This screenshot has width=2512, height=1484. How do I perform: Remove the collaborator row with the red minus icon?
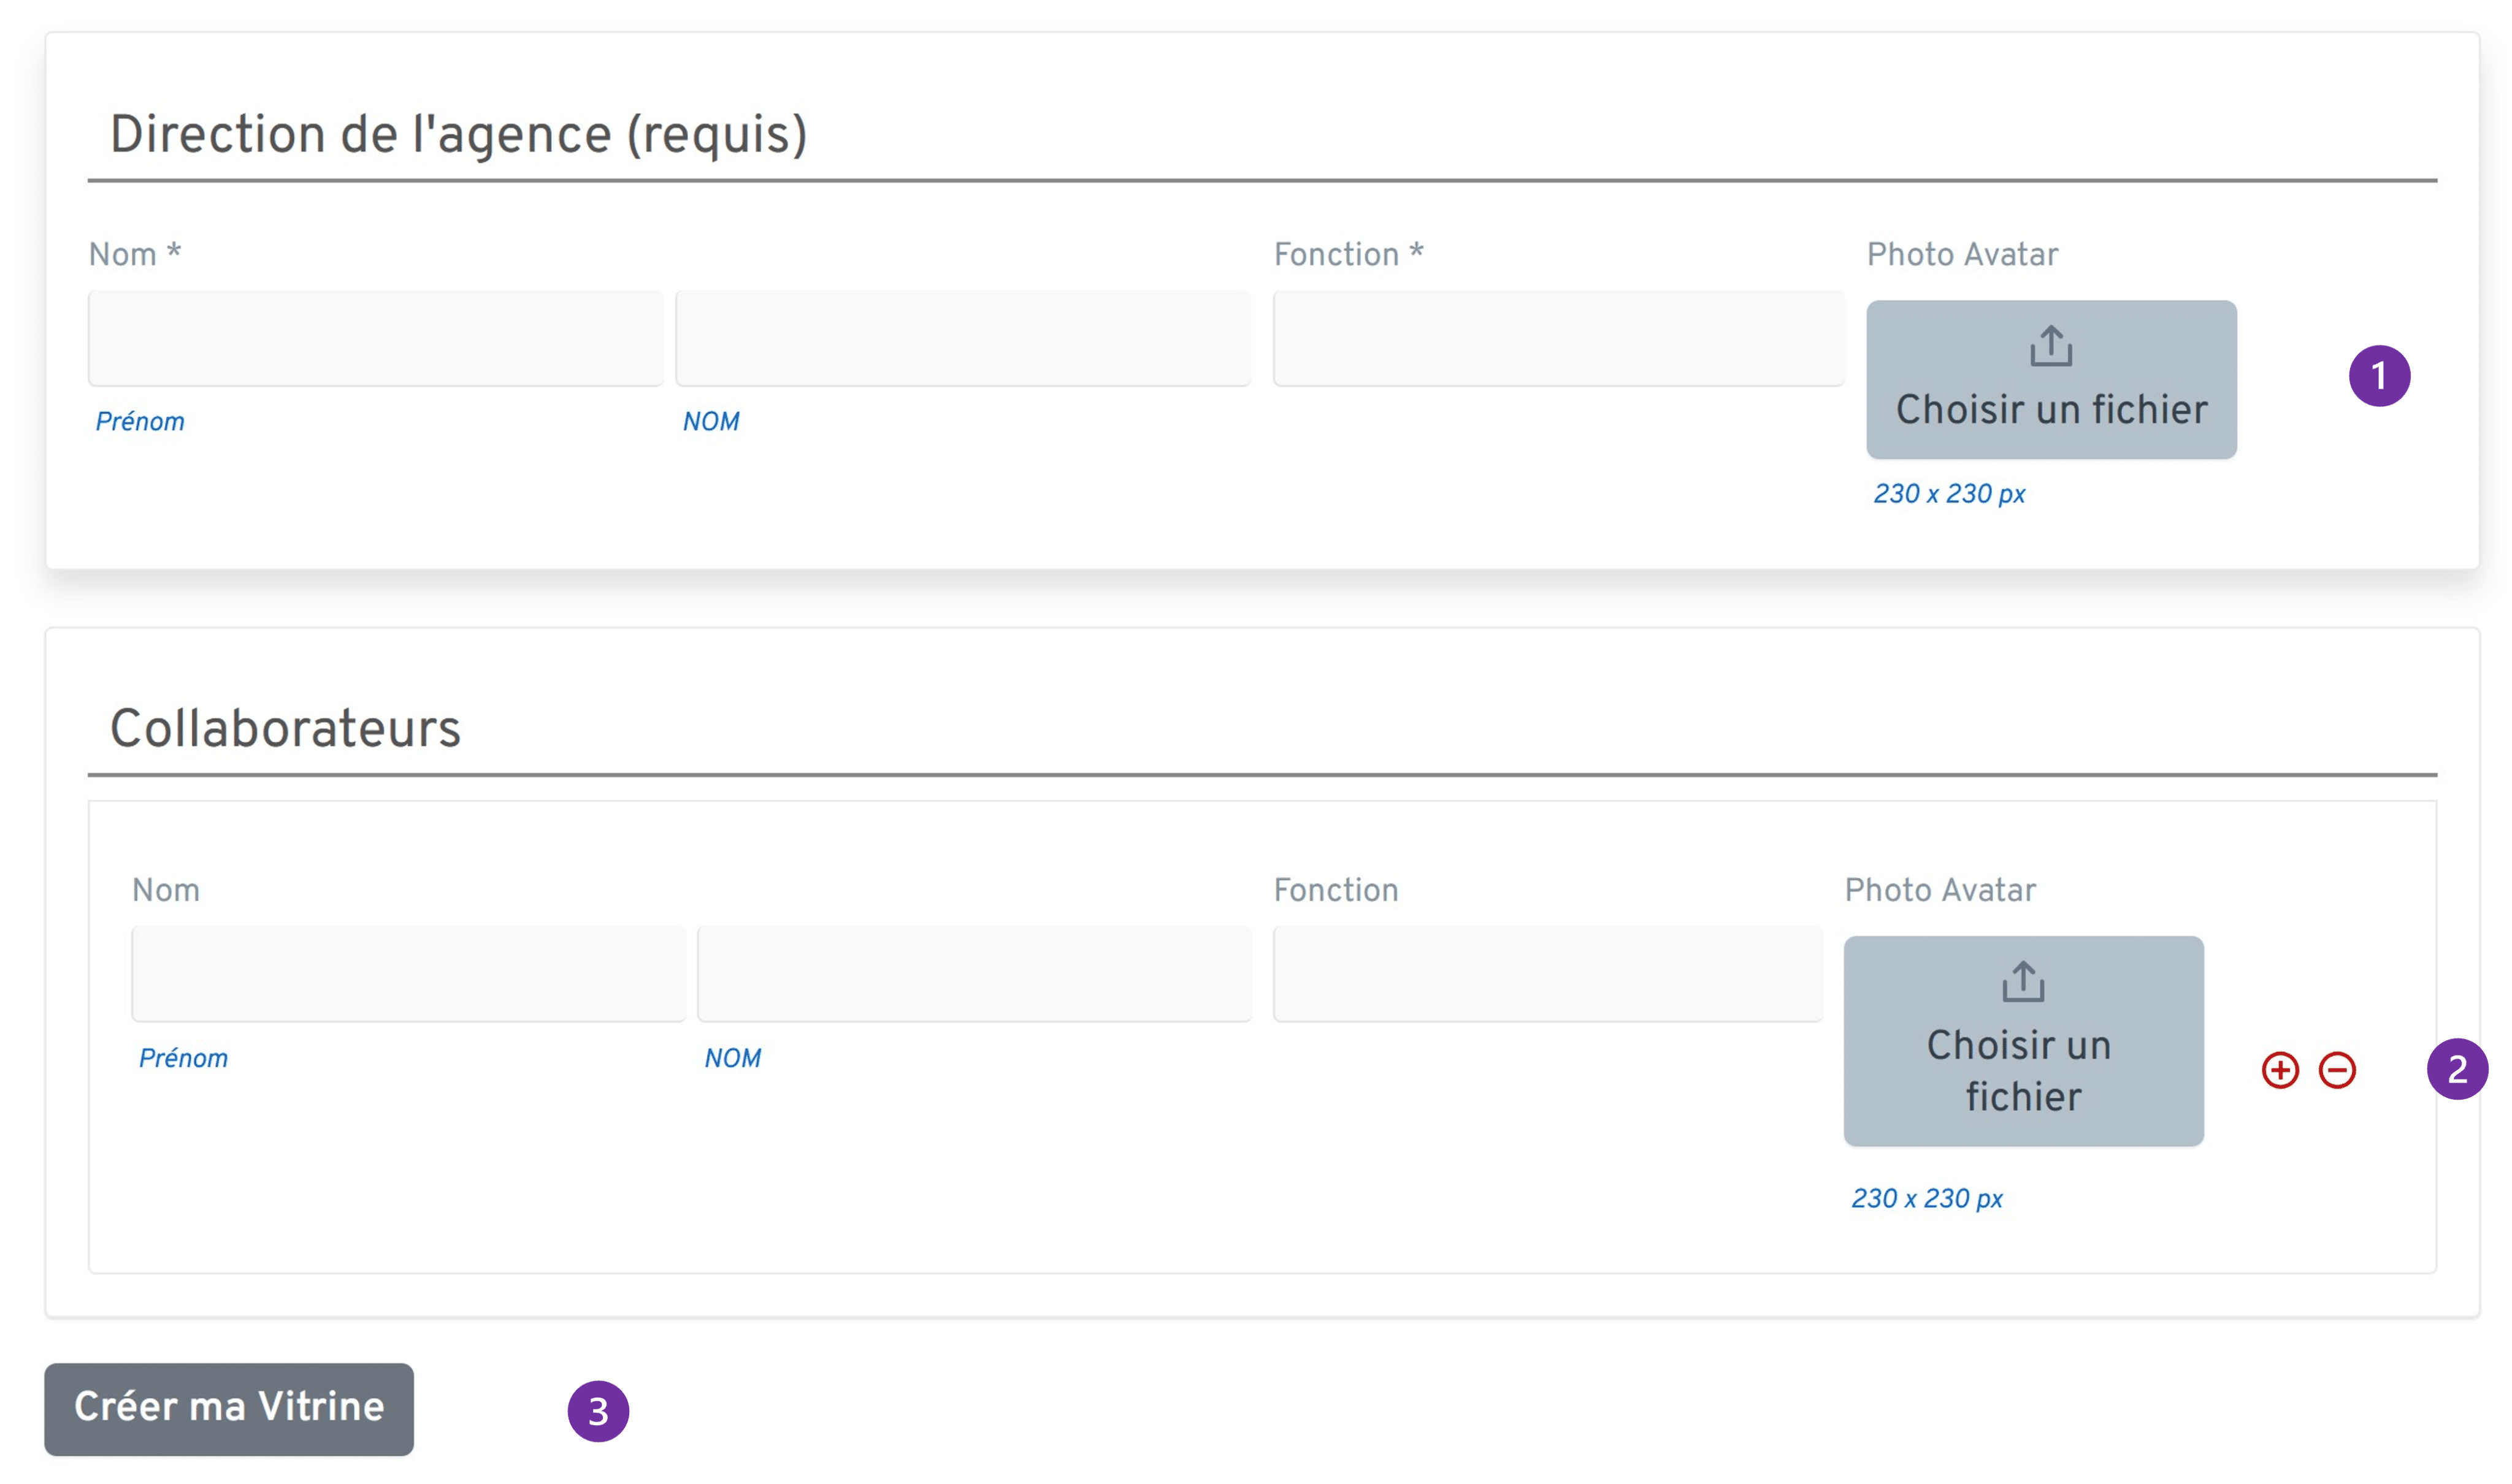point(2336,1070)
